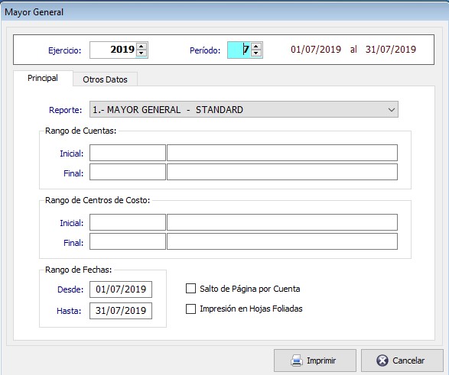Viewport: 449px width, 375px height.
Task: Click the red X icon on Cancelar
Action: coord(382,360)
